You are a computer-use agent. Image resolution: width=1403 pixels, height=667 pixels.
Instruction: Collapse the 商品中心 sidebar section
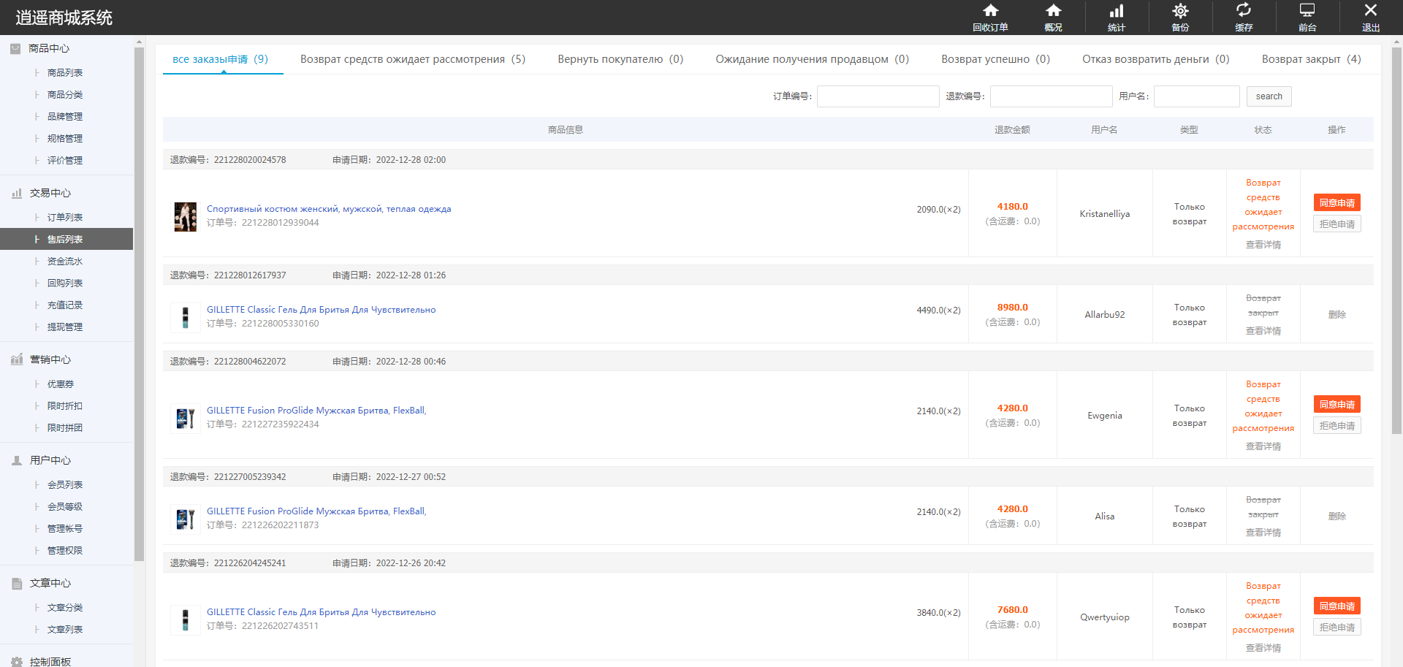pyautogui.click(x=49, y=48)
